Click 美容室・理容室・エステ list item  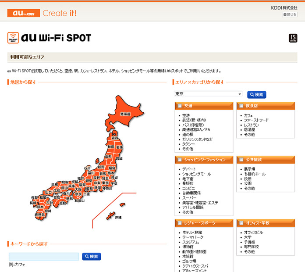coord(200,203)
